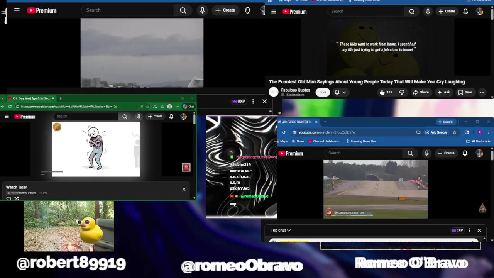Reload page in green Edge window
This screenshot has height=278, width=494.
click(x=10, y=107)
